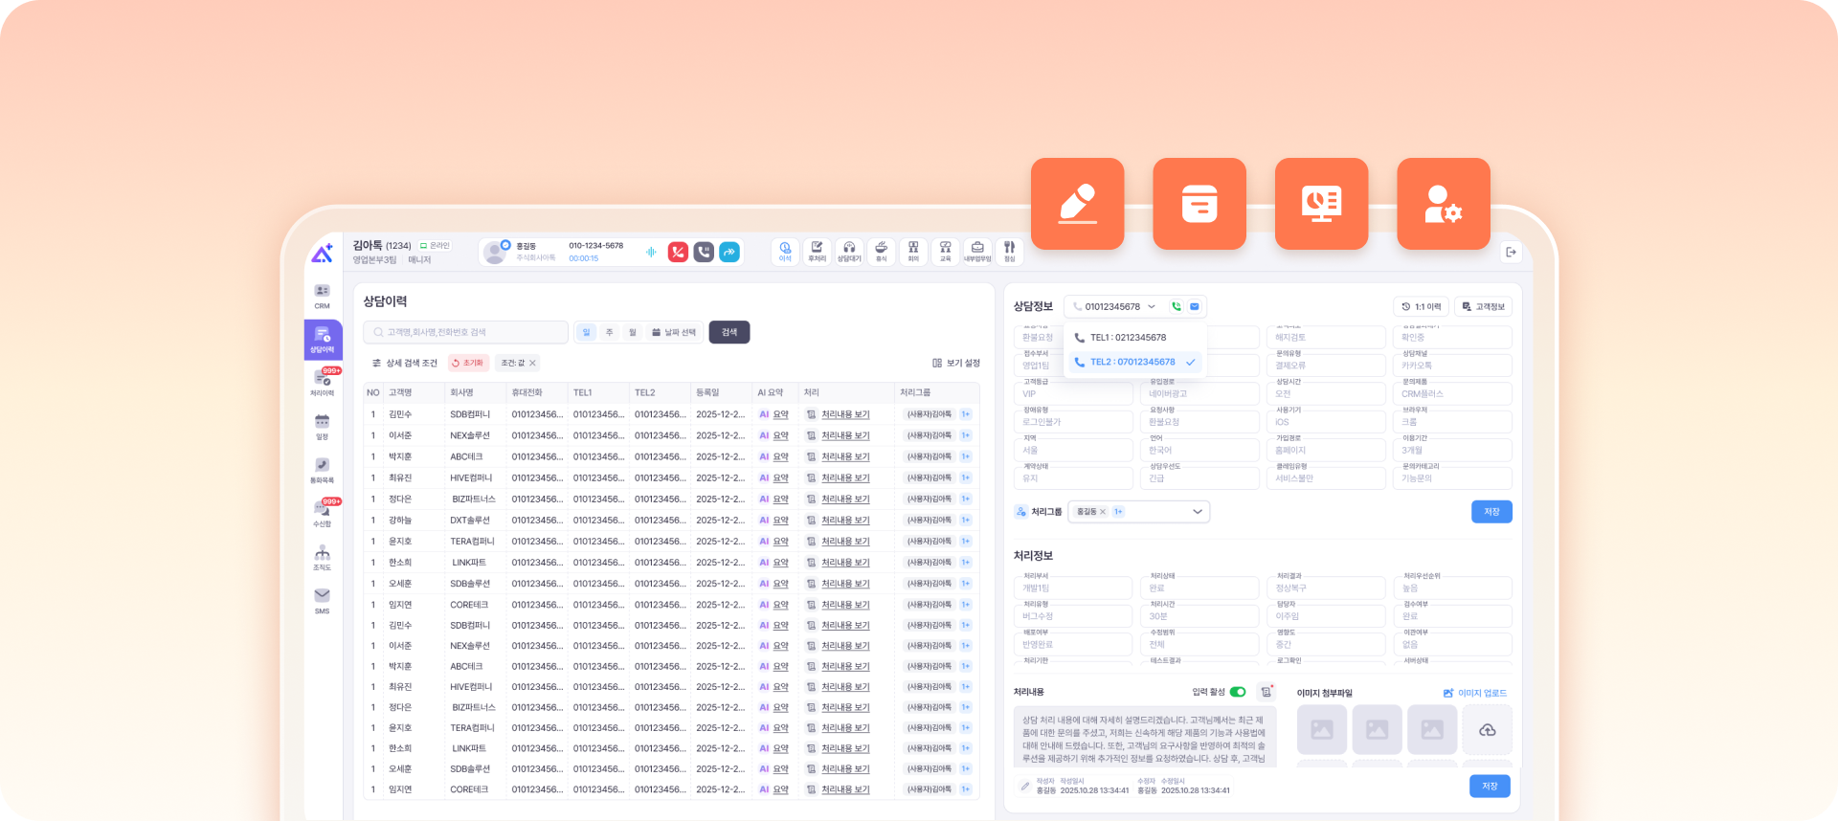Open the 고객등급 VIP field
Screen dimensions: 1838x821
click(1072, 393)
